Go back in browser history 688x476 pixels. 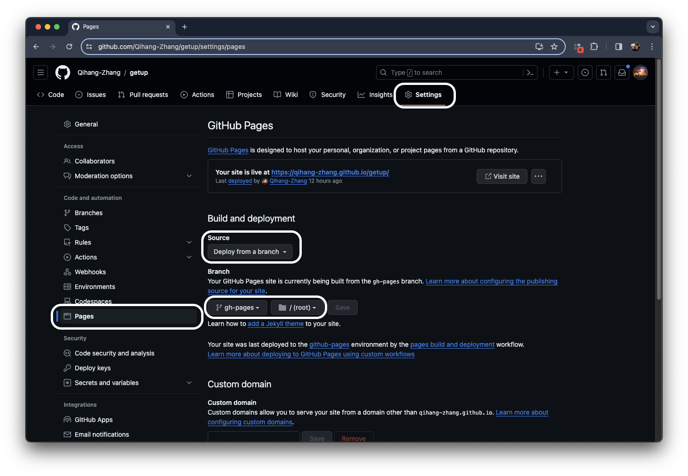point(36,47)
